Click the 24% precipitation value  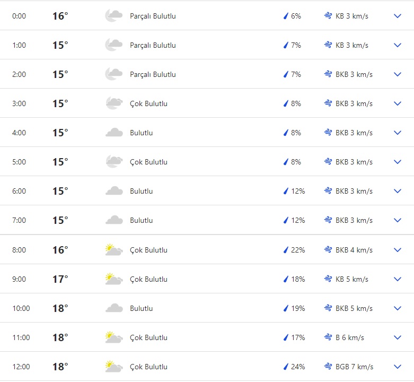pos(298,367)
